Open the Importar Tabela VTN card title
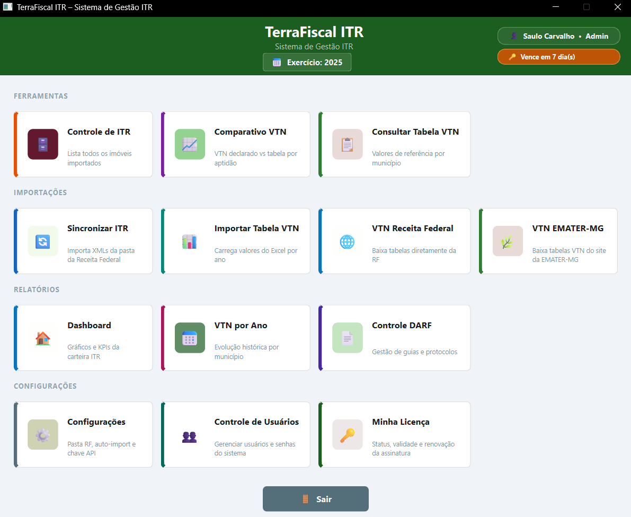This screenshot has height=517, width=631. pyautogui.click(x=257, y=229)
